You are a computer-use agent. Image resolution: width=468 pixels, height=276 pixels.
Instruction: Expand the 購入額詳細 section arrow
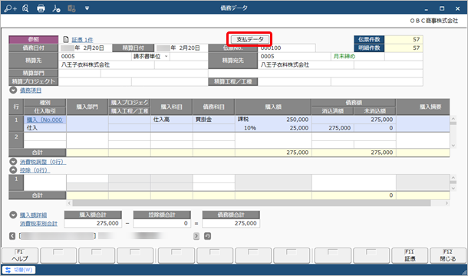point(13,215)
